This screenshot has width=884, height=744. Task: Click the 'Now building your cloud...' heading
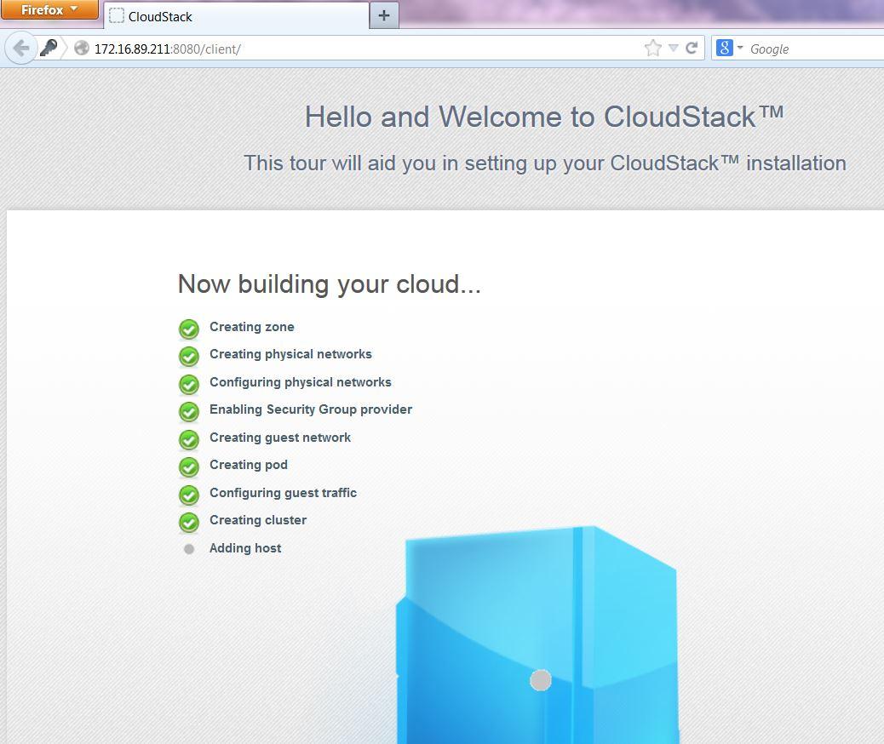point(330,284)
